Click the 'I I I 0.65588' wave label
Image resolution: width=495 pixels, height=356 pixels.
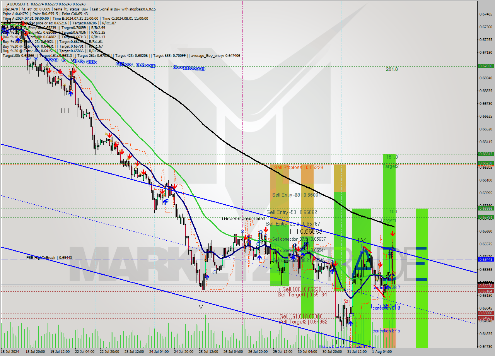[306, 231]
